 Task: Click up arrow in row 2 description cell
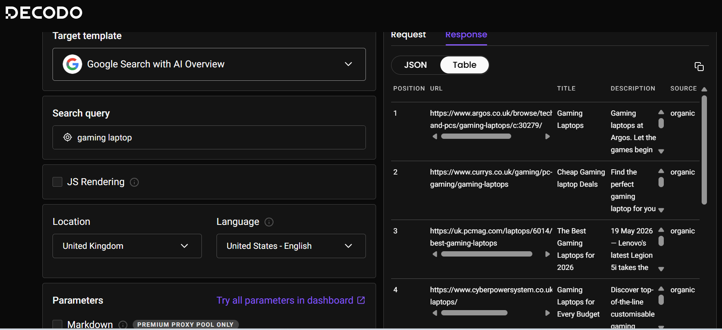coord(661,171)
